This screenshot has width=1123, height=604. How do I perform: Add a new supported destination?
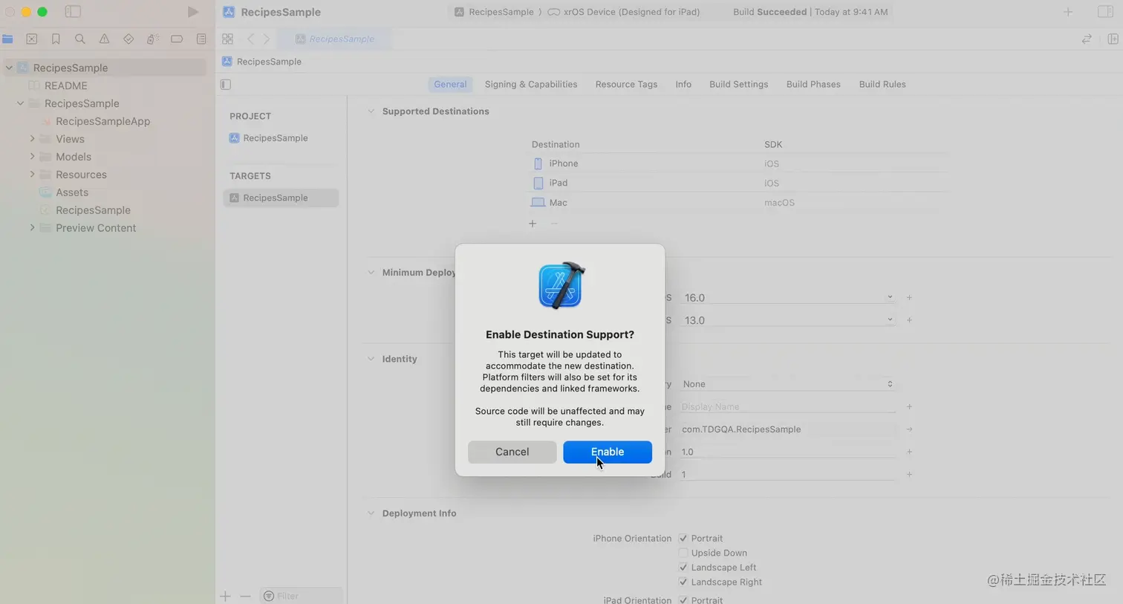click(533, 224)
